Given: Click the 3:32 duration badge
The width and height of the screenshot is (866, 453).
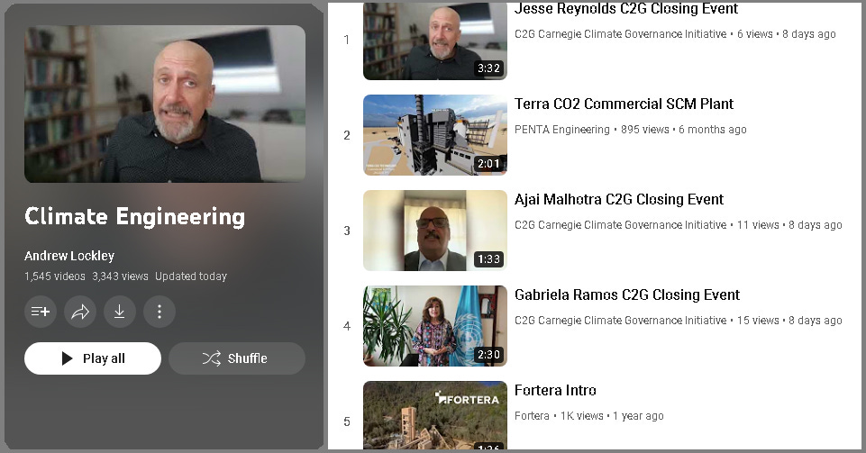Looking at the screenshot, I should pos(488,68).
